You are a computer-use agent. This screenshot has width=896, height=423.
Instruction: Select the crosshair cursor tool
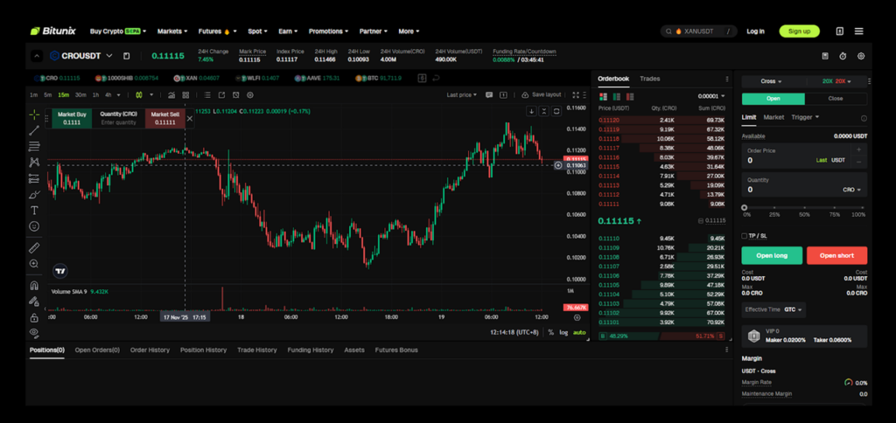(x=34, y=114)
